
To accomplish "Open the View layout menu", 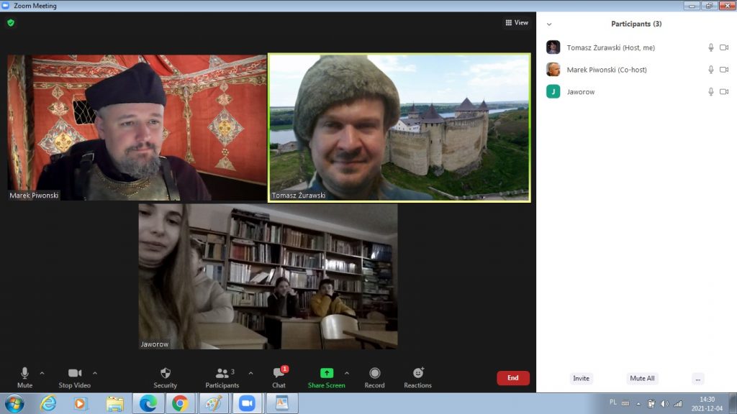I will (x=517, y=23).
